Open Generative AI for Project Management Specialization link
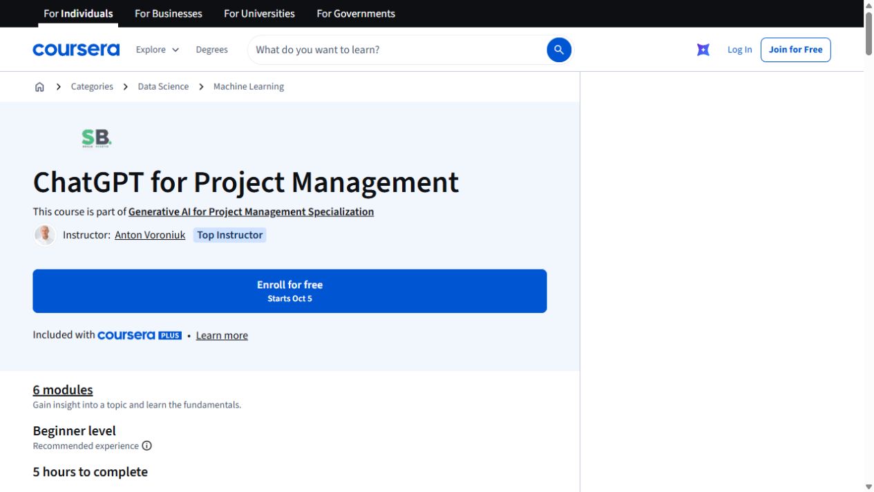Screen dimensions: 874x492 pyautogui.click(x=251, y=211)
